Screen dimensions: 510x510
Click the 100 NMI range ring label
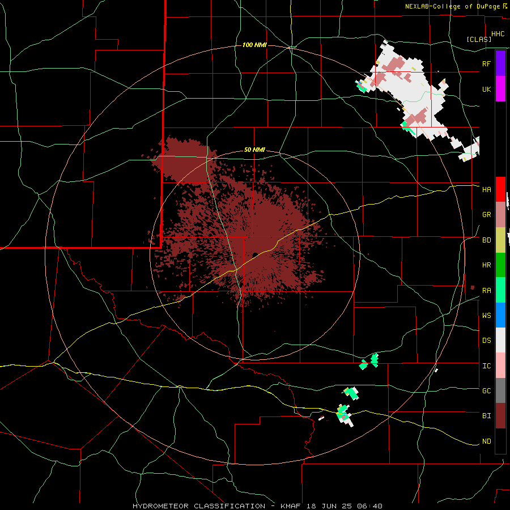(254, 45)
